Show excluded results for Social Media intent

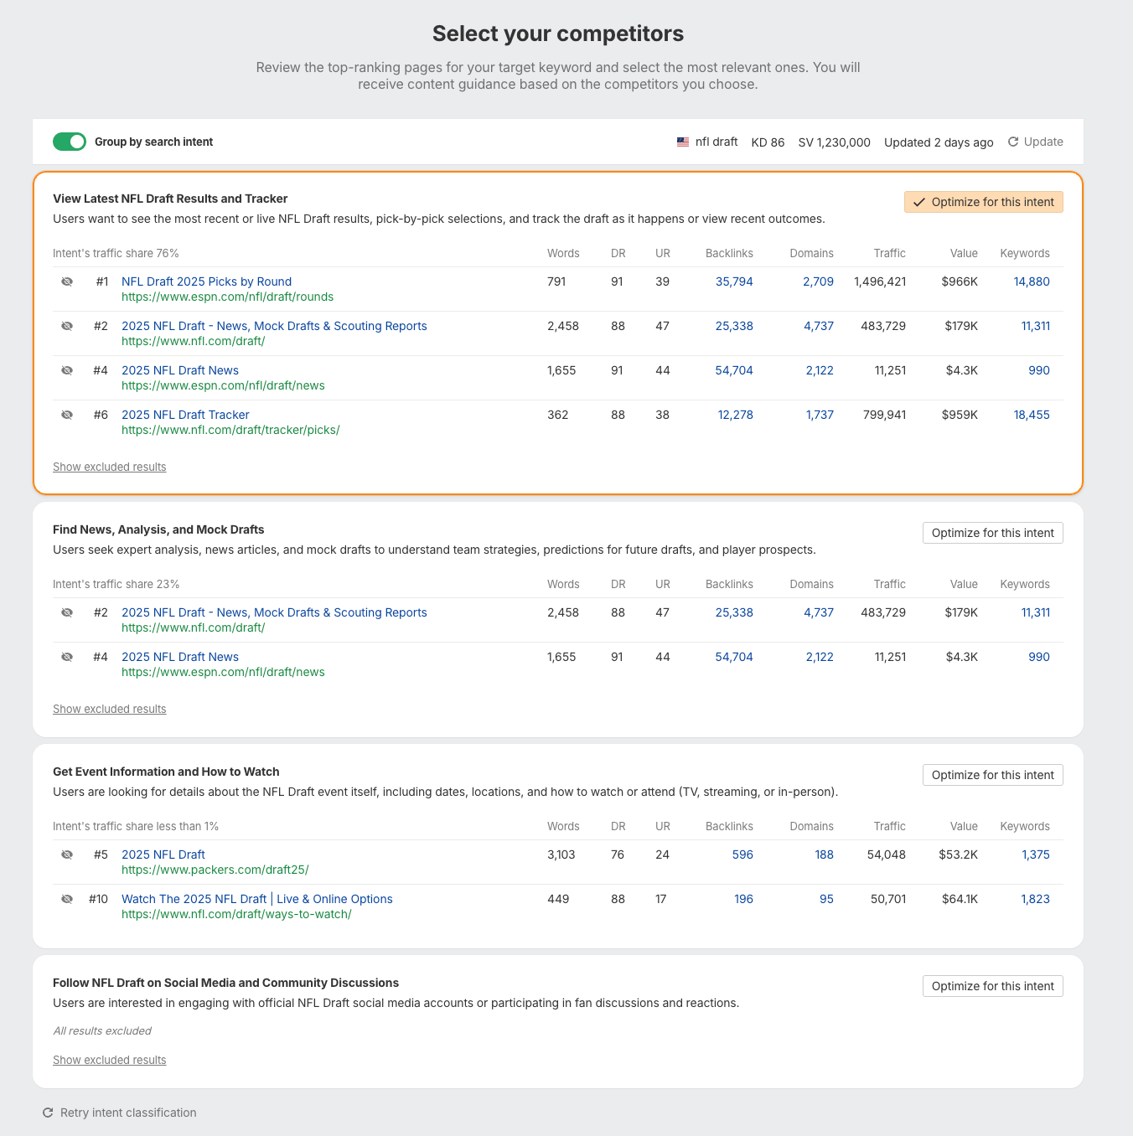[x=110, y=1060]
